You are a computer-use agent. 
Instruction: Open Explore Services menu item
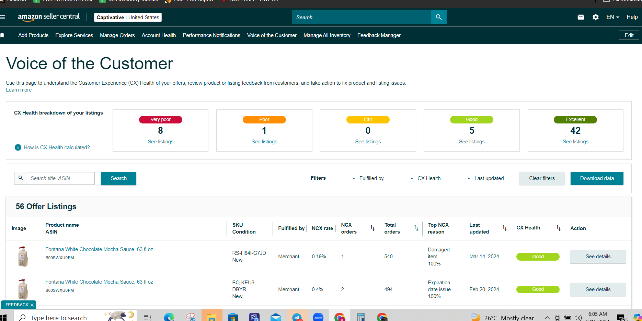74,35
